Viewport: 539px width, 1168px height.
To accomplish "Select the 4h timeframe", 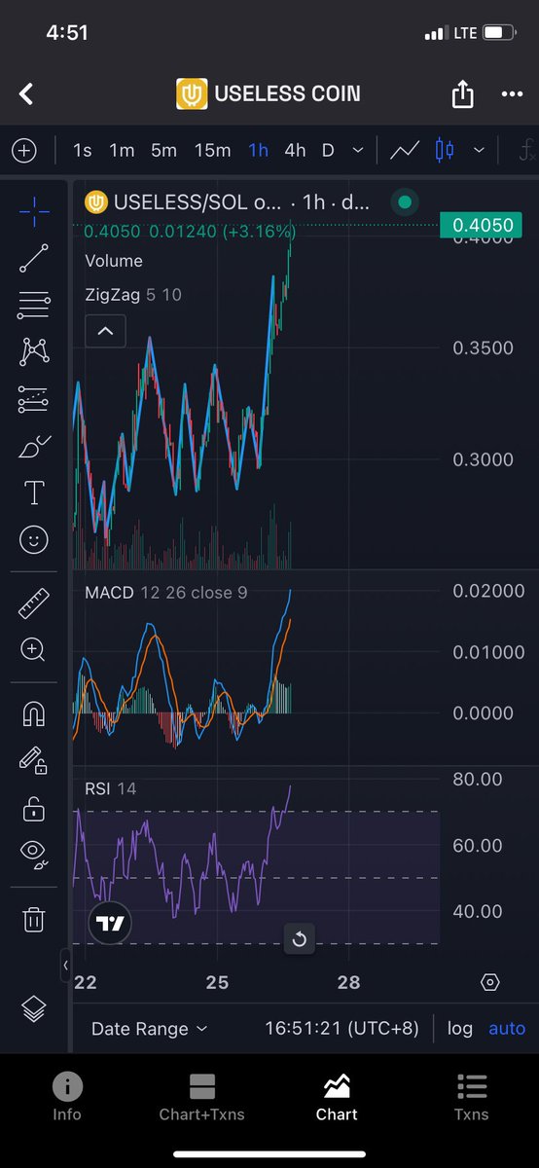I will pos(295,150).
